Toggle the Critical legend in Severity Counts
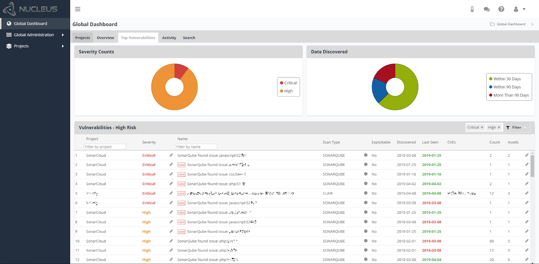The height and width of the screenshot is (264, 539). coord(288,83)
